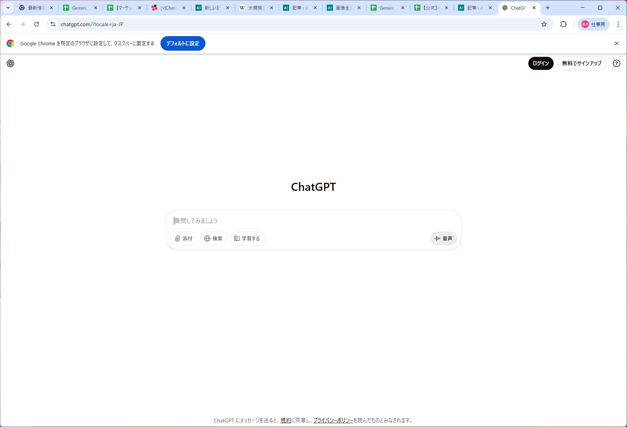Open the Chrome extensions puzzle icon
The height and width of the screenshot is (427, 627).
click(563, 24)
